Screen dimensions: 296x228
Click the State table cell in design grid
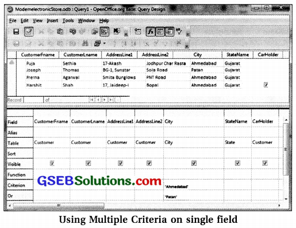pos(237,143)
